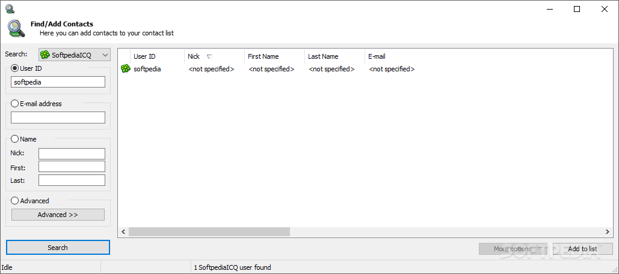Click the title bar application icon
The width and height of the screenshot is (619, 274).
10,8
